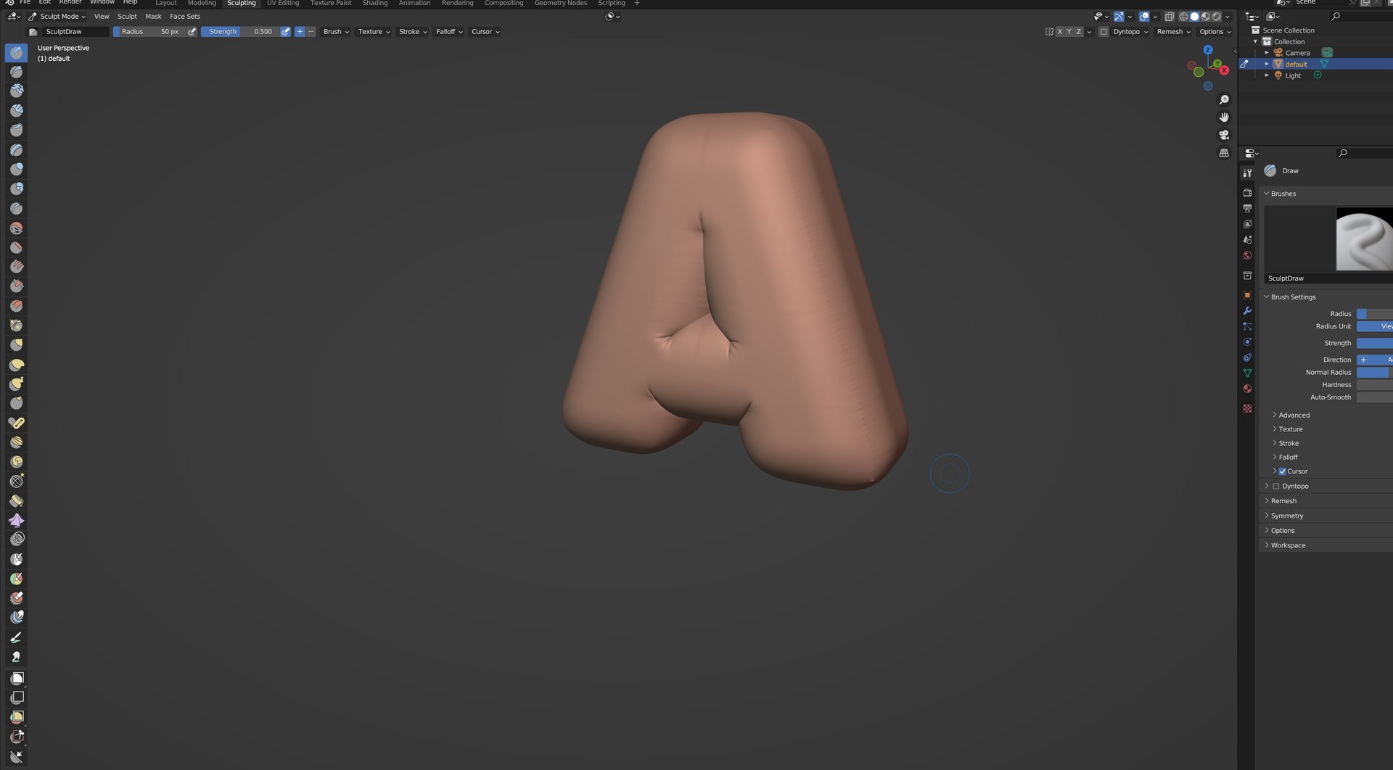Adjust the Normal Radius slider
This screenshot has height=770, width=1393.
(x=1374, y=373)
